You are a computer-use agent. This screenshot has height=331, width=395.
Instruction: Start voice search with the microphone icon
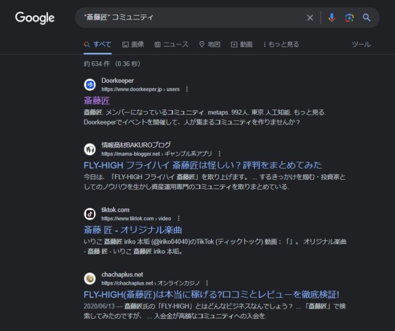[332, 18]
